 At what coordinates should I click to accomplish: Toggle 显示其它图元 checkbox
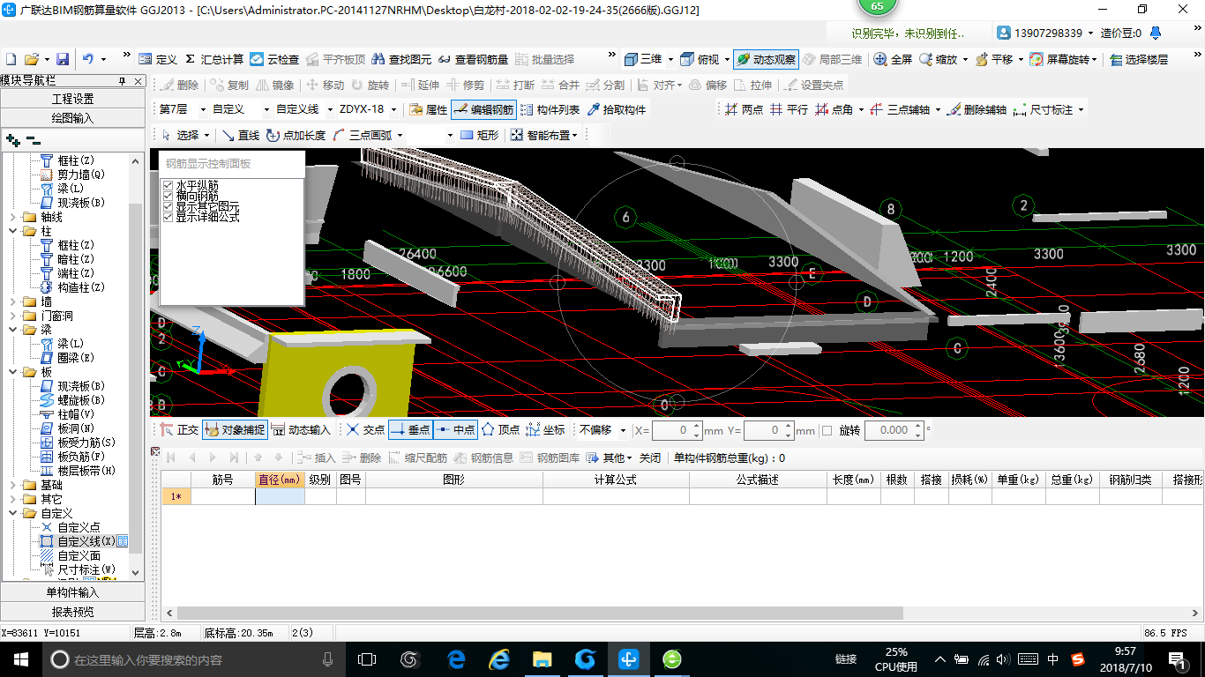pos(168,206)
